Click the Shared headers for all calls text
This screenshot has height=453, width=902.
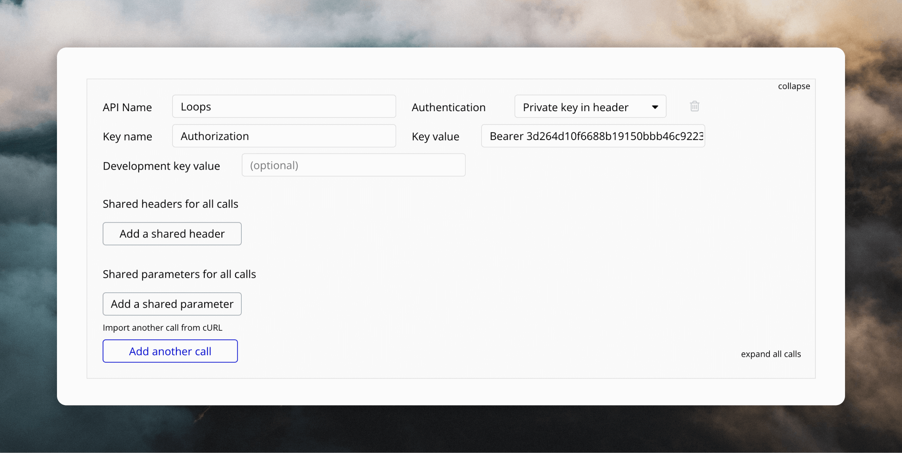[x=171, y=204]
